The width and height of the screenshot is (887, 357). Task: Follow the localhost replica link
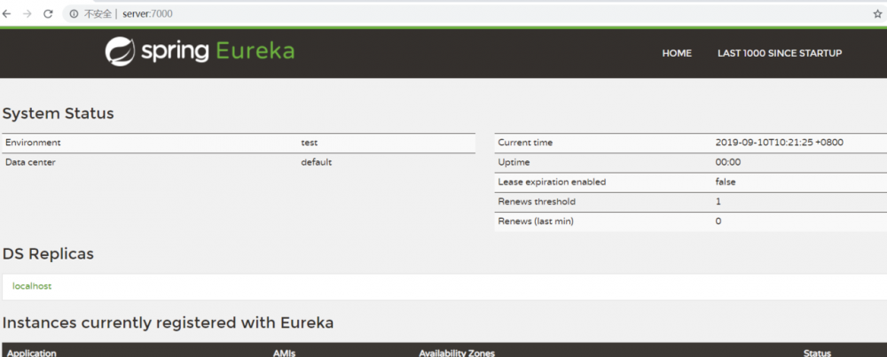point(32,286)
